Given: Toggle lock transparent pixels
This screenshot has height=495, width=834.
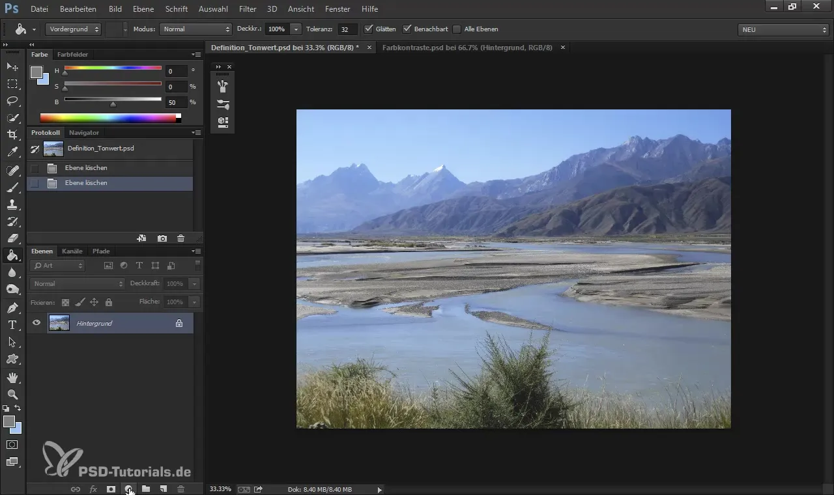Looking at the screenshot, I should coord(65,302).
